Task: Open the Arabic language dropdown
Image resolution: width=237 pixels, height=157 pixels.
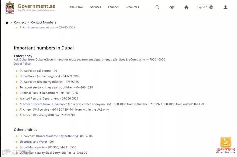Action: (203, 7)
